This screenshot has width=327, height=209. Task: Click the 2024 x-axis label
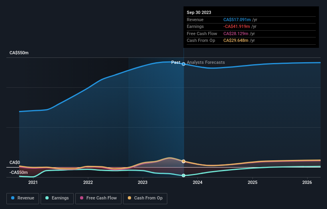pyautogui.click(x=198, y=182)
